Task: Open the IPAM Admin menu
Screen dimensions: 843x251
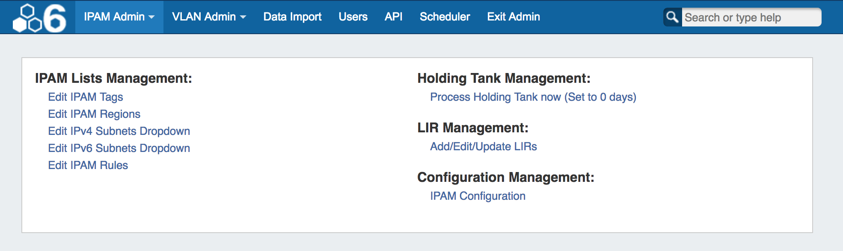Action: pyautogui.click(x=114, y=17)
